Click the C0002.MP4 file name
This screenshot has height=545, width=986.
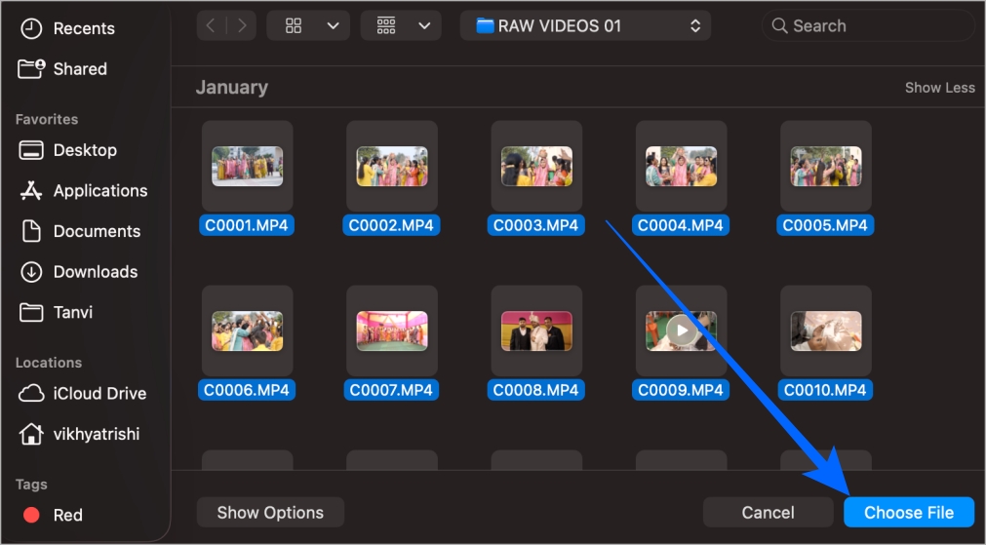[391, 225]
